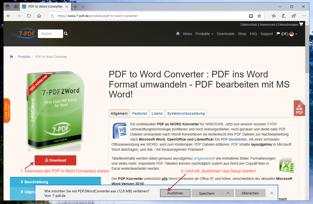Switch to the Allgemein tab
The image size is (313, 204).
119,113
